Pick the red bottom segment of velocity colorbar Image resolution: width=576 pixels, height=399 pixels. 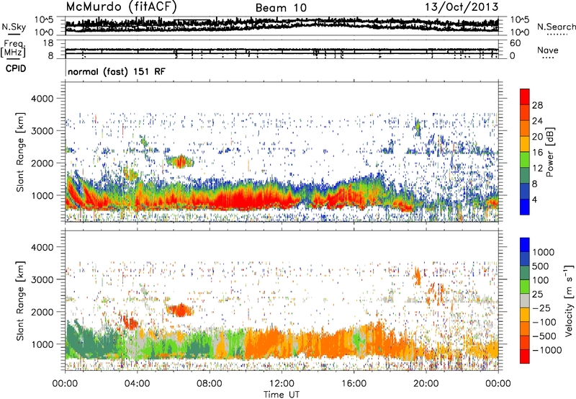(x=525, y=357)
